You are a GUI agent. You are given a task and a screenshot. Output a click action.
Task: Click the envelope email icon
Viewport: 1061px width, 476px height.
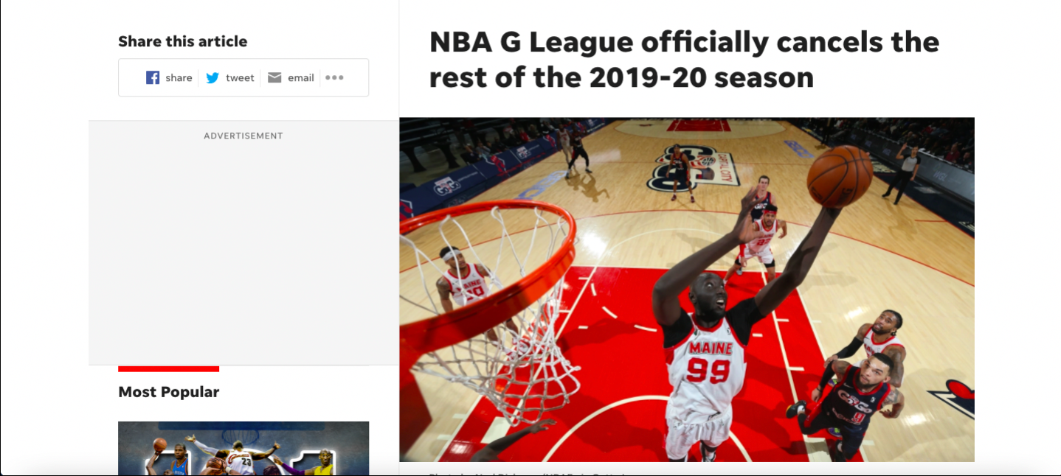click(x=274, y=77)
